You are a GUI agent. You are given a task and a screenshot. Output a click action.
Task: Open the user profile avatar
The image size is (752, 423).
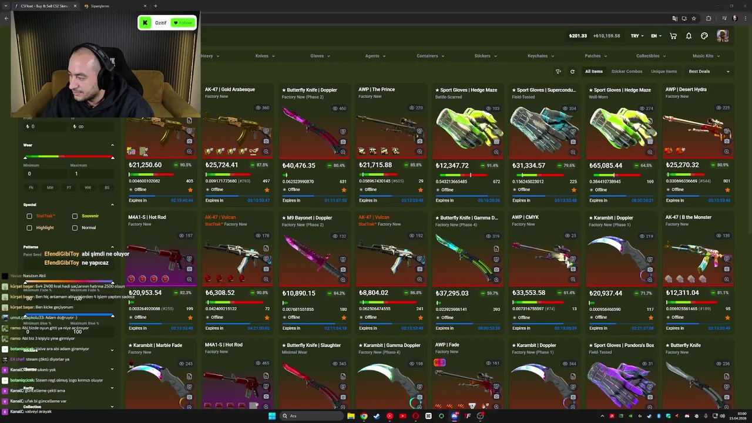(723, 36)
